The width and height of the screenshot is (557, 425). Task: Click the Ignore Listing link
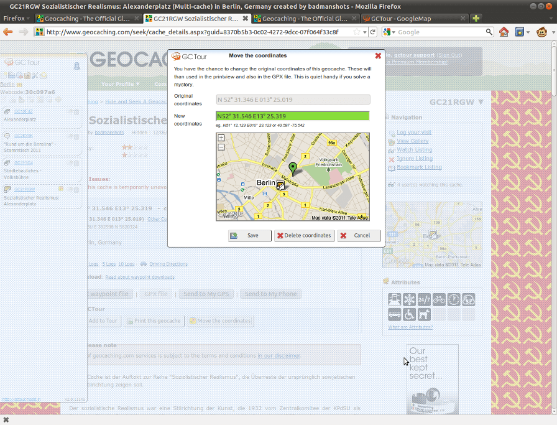point(415,158)
